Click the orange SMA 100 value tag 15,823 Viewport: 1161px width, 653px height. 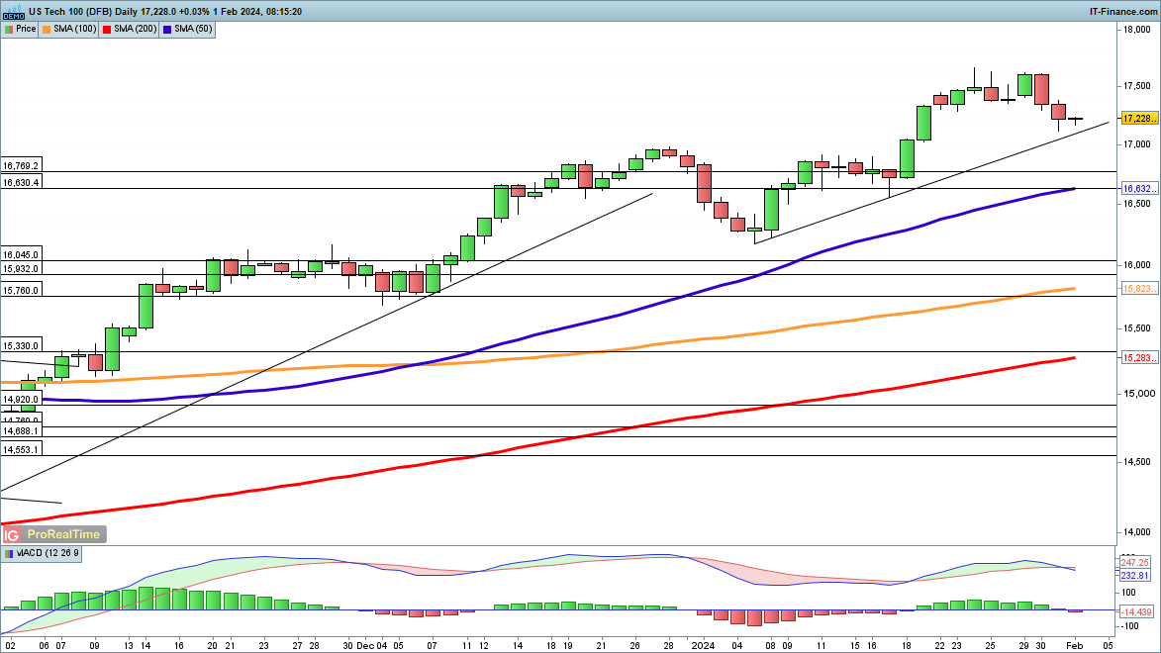(x=1139, y=289)
